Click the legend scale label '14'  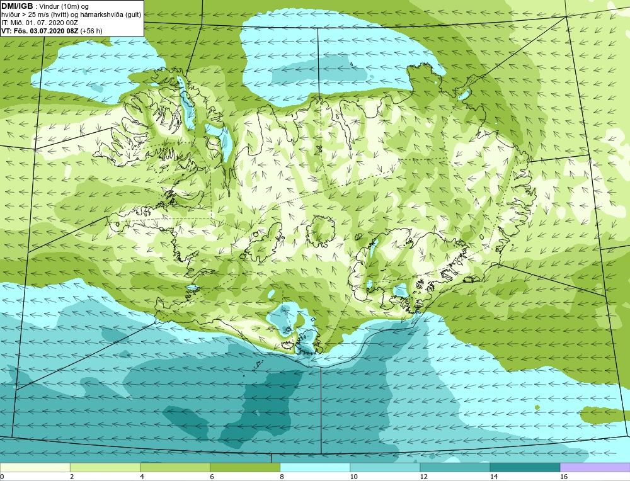pos(493,477)
